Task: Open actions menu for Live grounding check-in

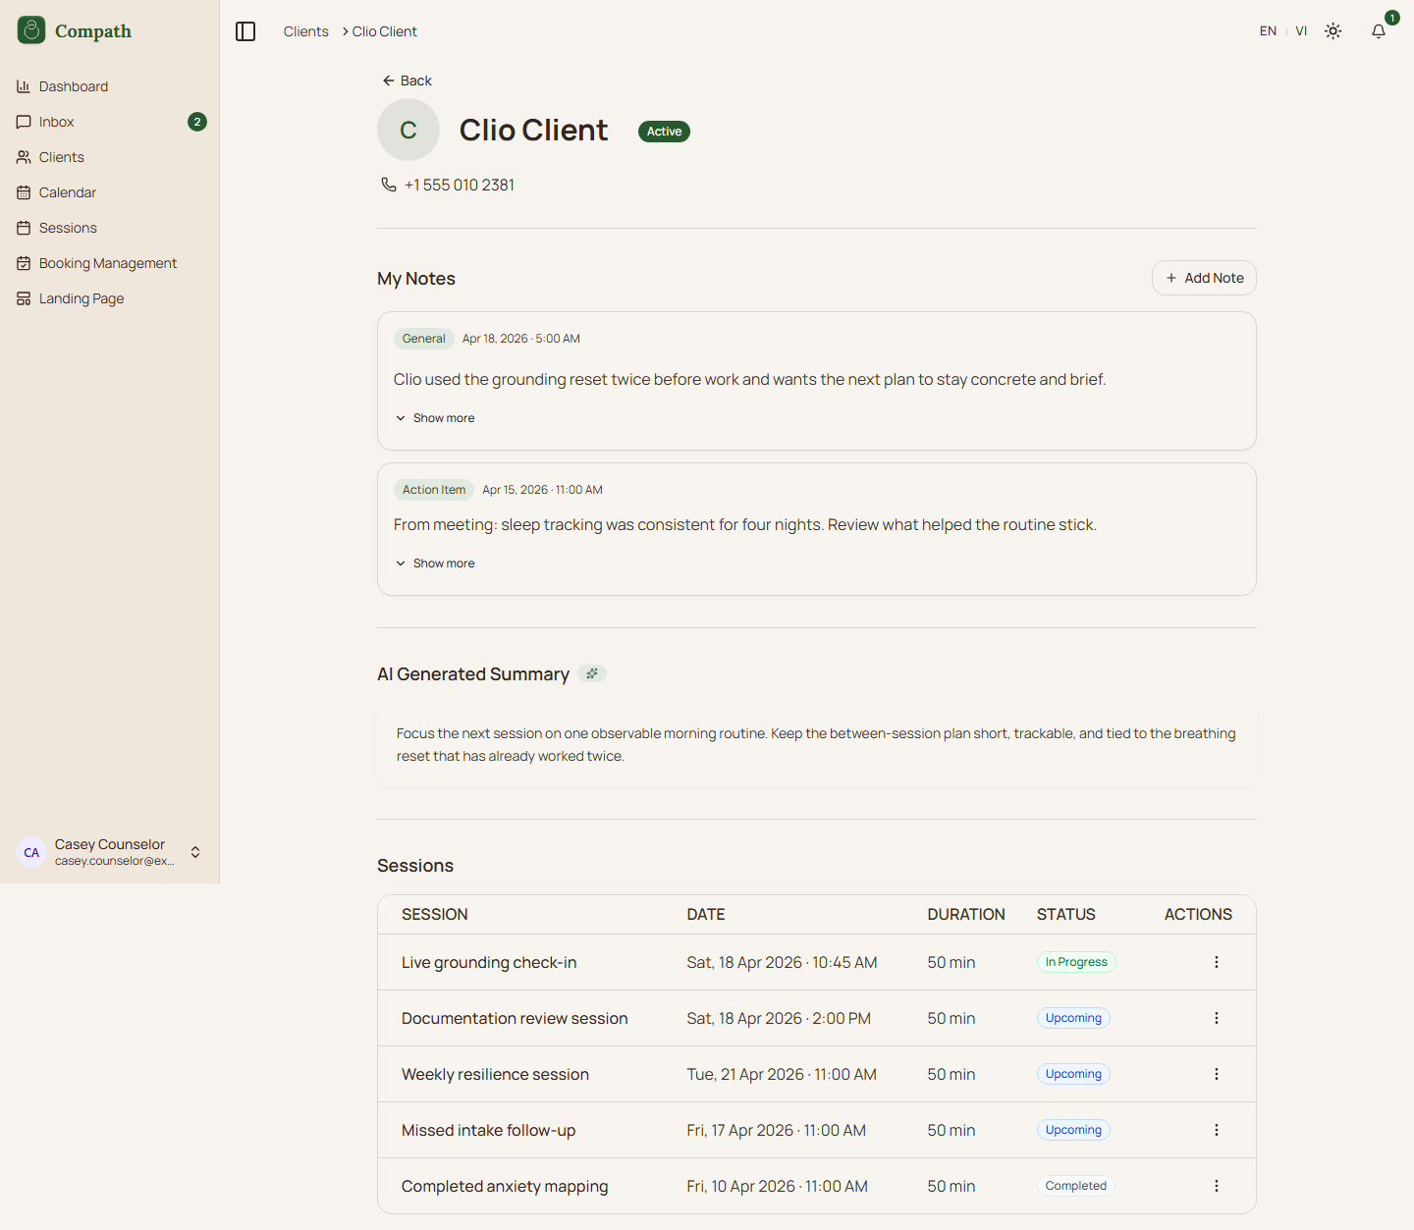Action: click(1217, 962)
